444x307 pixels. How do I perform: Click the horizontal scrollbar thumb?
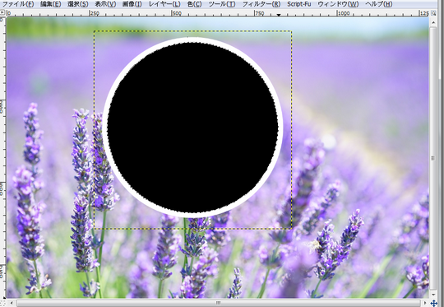pos(219,304)
